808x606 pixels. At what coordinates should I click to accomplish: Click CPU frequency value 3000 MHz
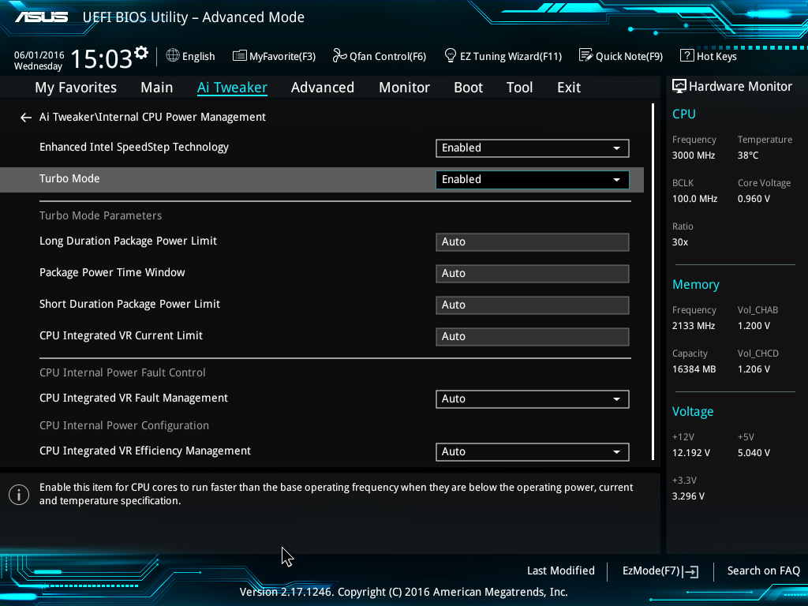(x=693, y=155)
